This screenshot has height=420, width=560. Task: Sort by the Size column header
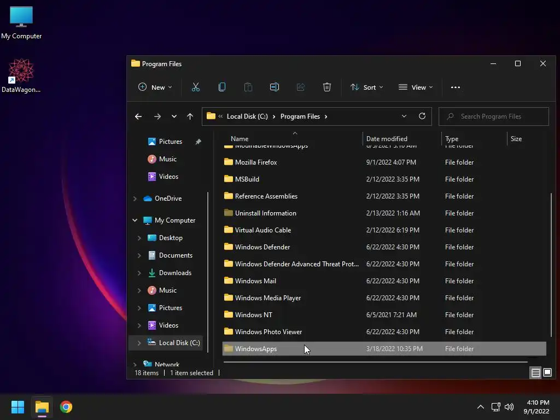516,139
